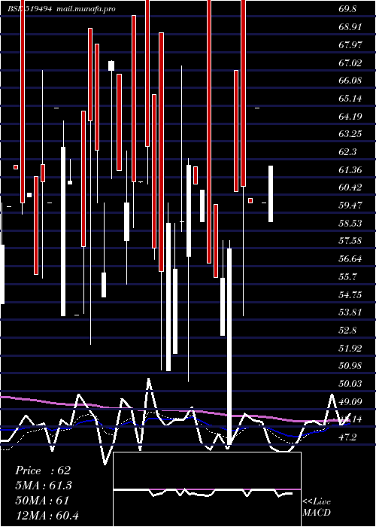This screenshot has height=527, width=376.
Task: Select the 58.53 price axis label
Action: (350, 223)
